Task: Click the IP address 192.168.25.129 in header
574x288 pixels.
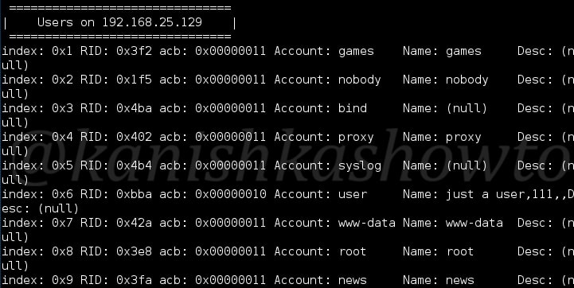Action: click(x=152, y=22)
